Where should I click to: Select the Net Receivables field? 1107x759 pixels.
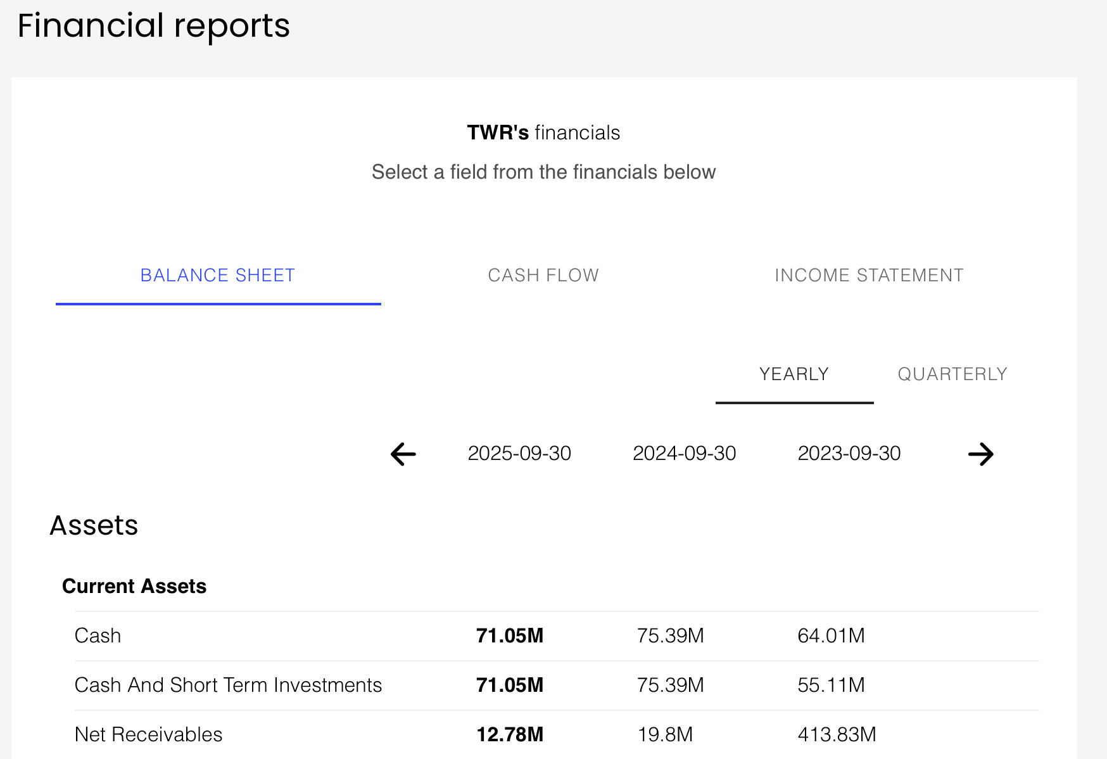[148, 734]
